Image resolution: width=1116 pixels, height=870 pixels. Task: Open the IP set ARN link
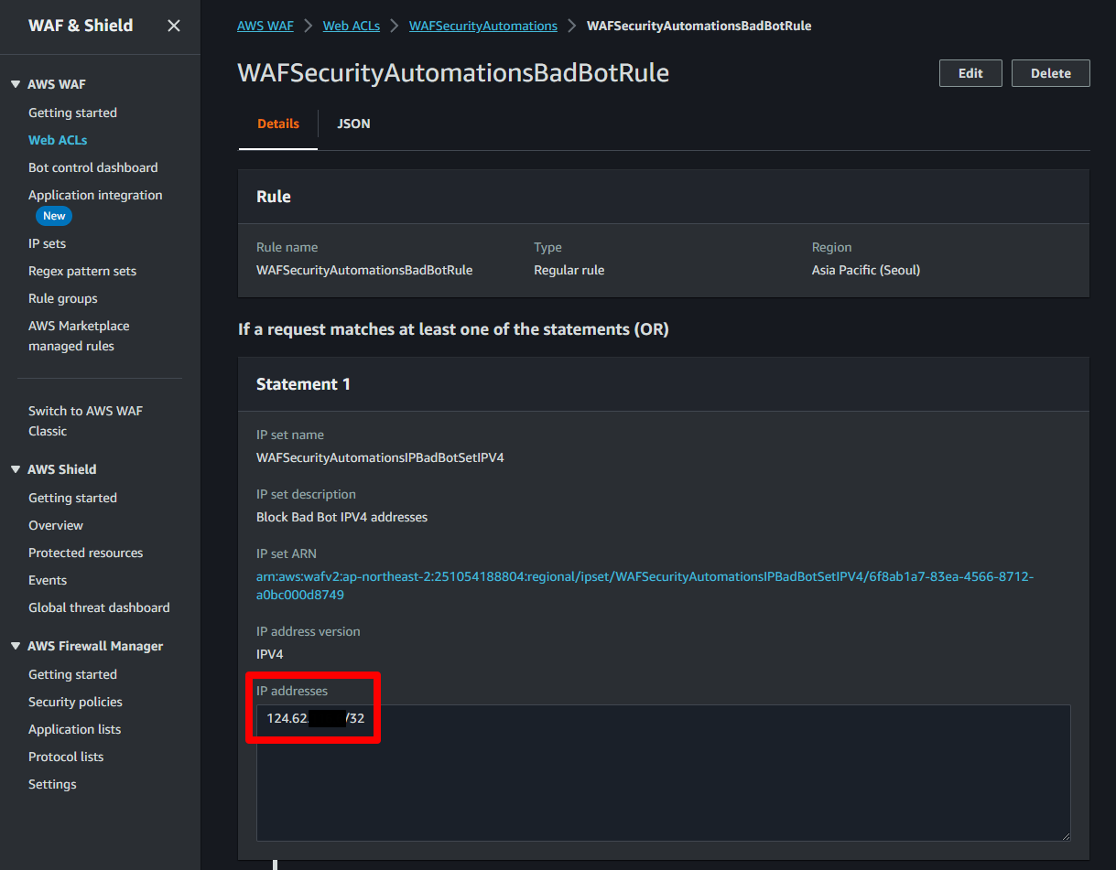pyautogui.click(x=645, y=585)
